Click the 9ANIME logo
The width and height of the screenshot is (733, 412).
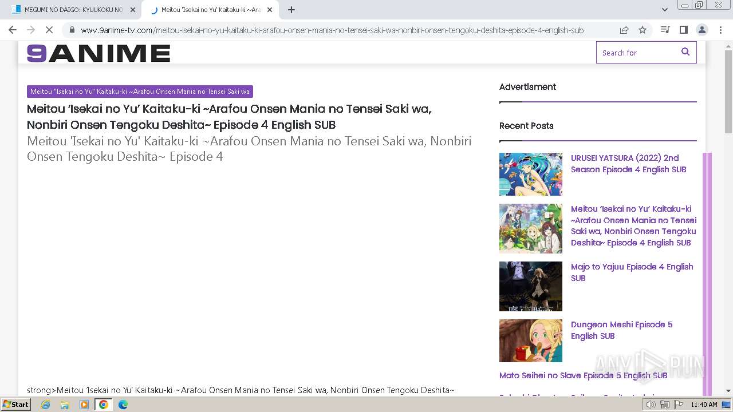coord(98,53)
